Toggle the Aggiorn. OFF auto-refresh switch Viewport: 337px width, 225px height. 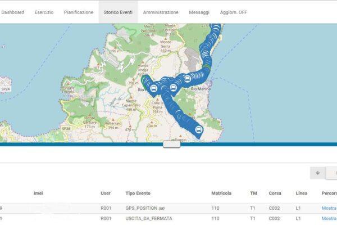coord(233,12)
